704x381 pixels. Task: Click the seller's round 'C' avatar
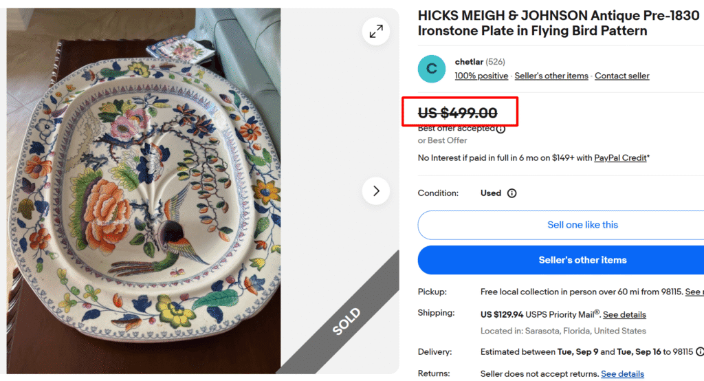[x=432, y=69]
